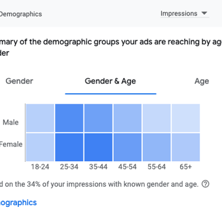The height and width of the screenshot is (217, 222).
Task: Select Female 18-24 heatmap cell
Action: tap(40, 147)
